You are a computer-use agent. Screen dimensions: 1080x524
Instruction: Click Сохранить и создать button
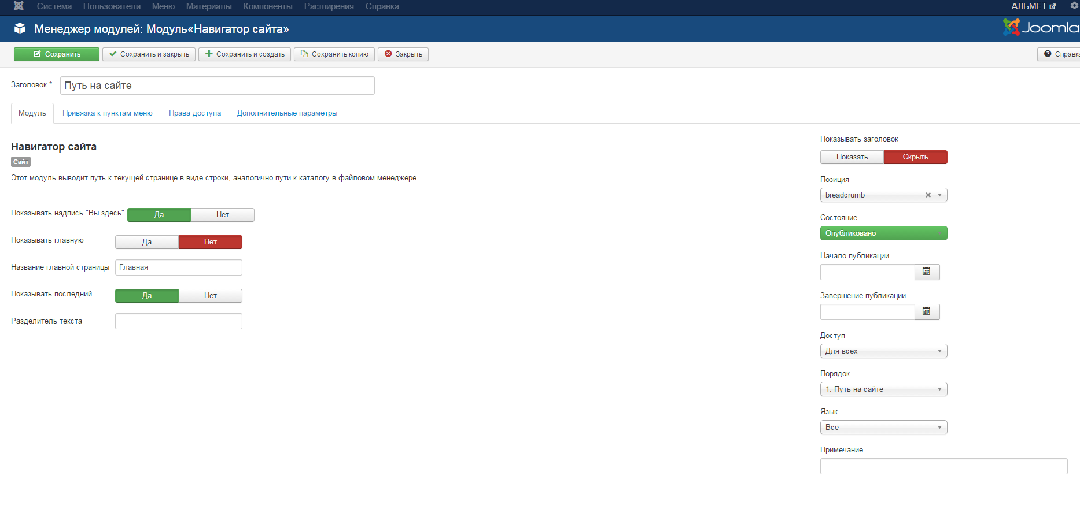(245, 54)
